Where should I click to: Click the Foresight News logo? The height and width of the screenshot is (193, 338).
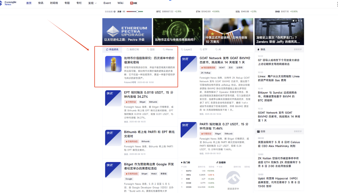pos(10,3)
